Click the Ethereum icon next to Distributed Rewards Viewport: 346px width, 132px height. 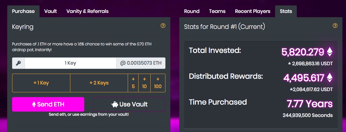pos(329,78)
